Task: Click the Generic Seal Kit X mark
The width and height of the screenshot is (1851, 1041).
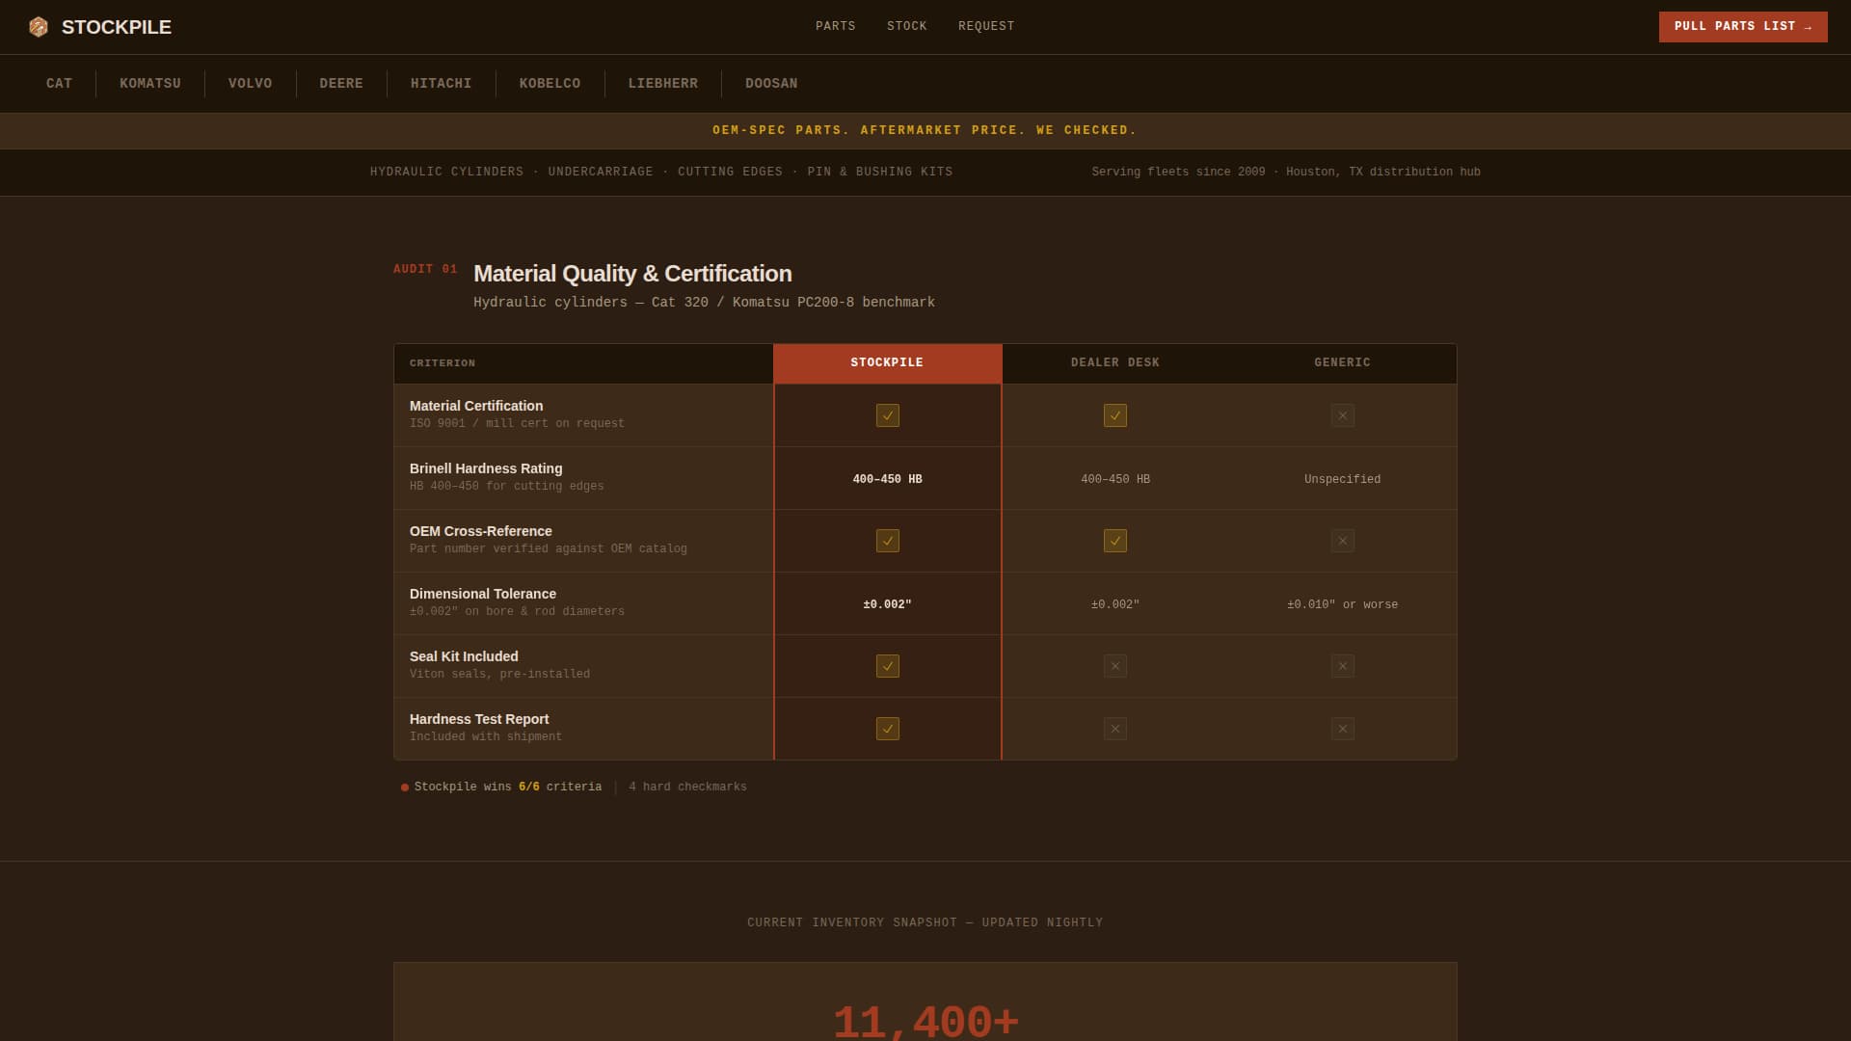Action: pyautogui.click(x=1342, y=665)
